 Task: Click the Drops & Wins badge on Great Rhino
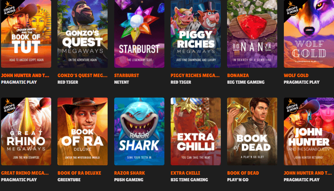(9, 106)
